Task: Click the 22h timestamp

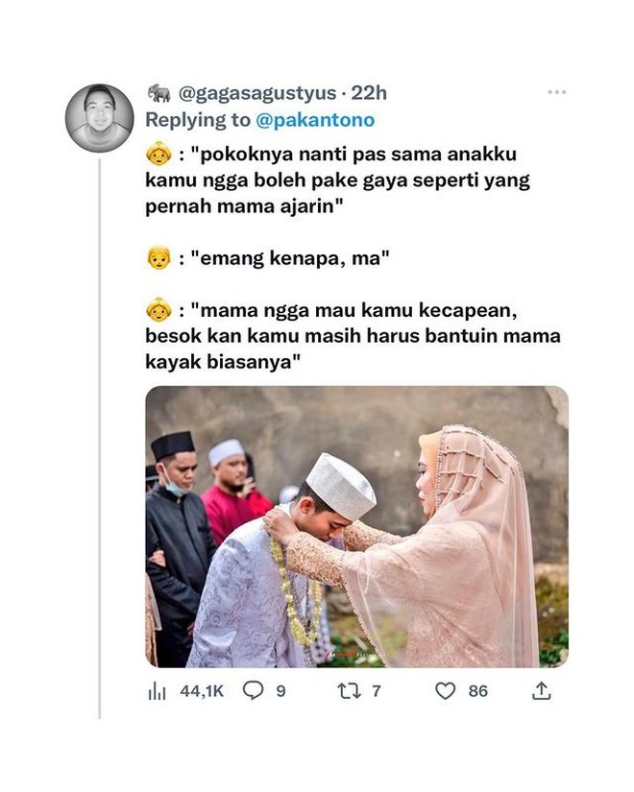Action: [369, 93]
